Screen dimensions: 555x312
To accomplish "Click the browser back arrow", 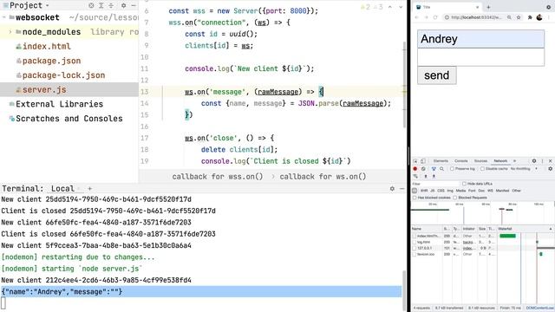I will point(416,17).
